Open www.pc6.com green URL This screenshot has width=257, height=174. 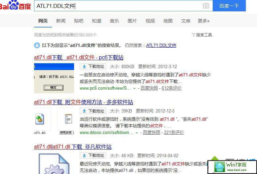click(x=105, y=88)
